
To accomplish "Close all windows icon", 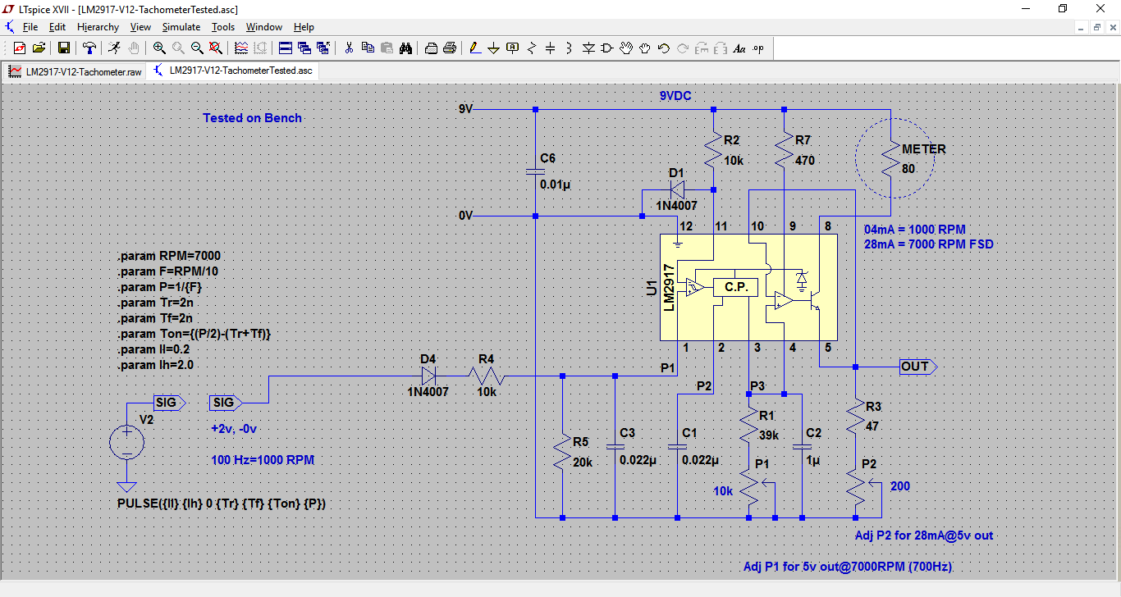I will click(323, 48).
